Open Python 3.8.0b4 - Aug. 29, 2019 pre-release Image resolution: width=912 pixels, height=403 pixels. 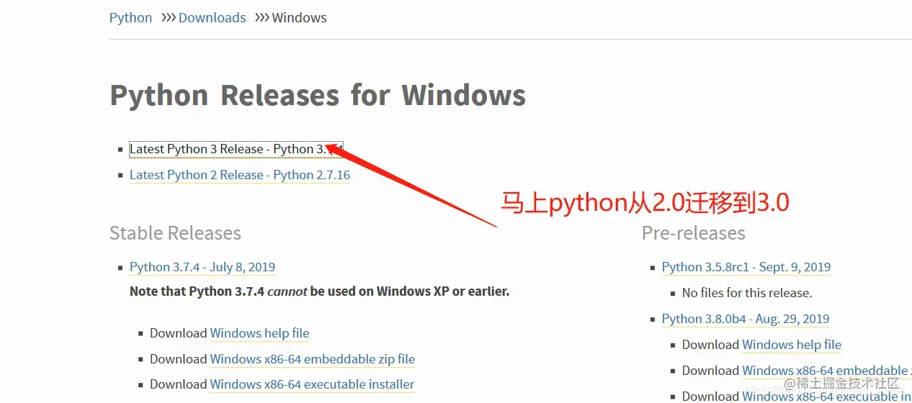[746, 319]
